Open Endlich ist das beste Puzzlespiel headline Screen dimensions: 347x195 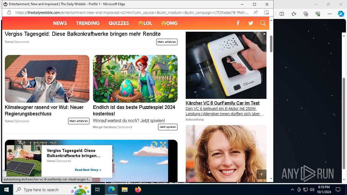point(134,110)
